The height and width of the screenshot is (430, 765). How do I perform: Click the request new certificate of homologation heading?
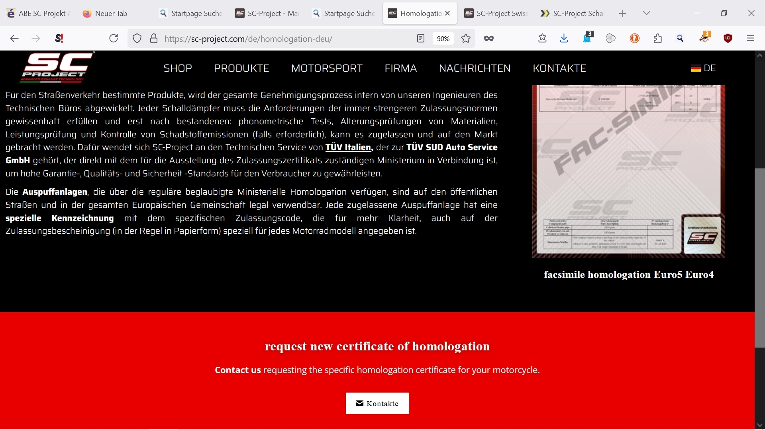[377, 346]
